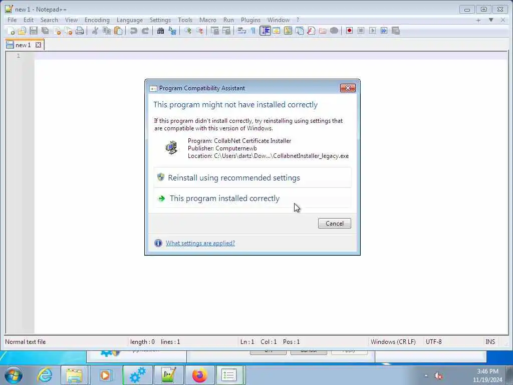513x385 pixels.
Task: Click the Save toolbar icon
Action: (x=34, y=31)
